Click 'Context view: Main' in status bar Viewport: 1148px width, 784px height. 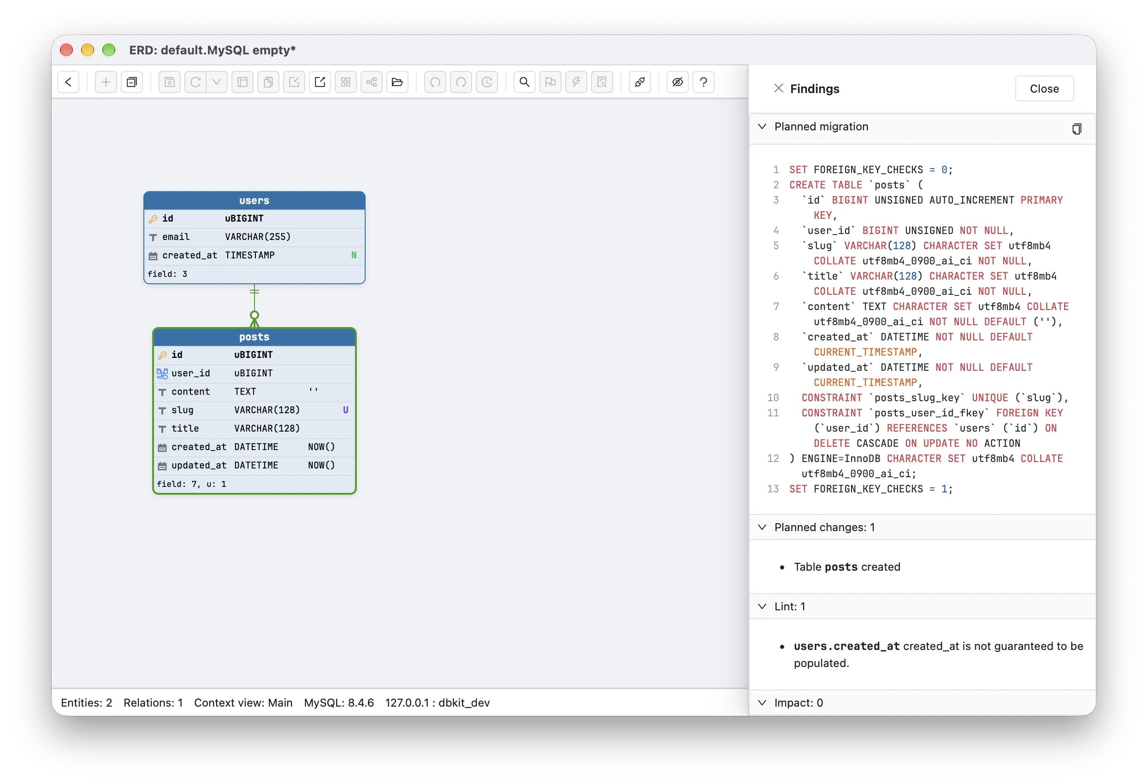click(243, 703)
